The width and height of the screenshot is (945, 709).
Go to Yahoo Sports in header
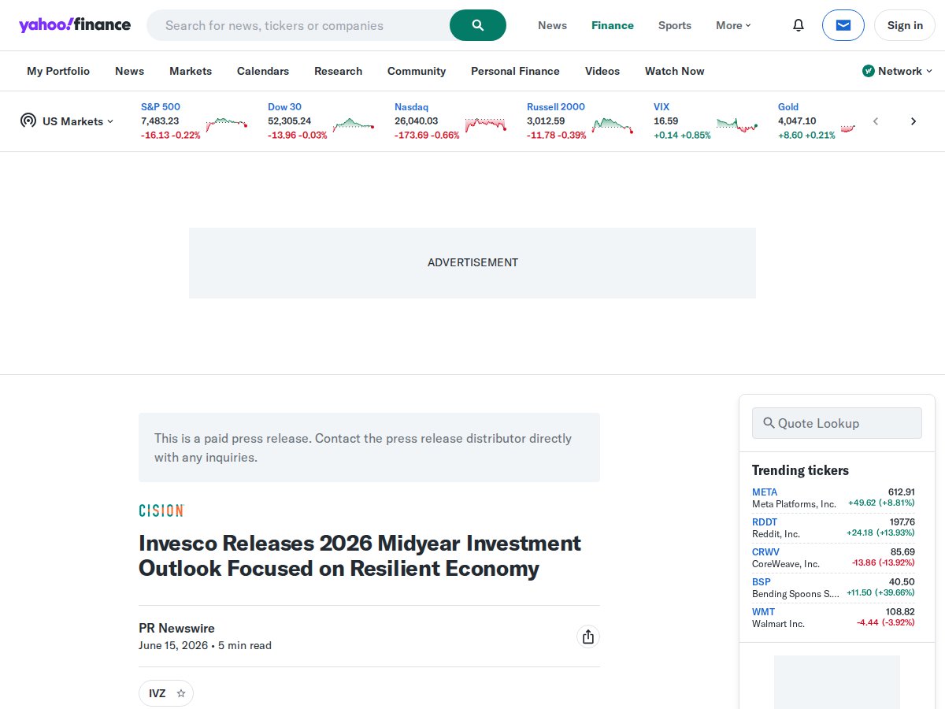(x=675, y=25)
